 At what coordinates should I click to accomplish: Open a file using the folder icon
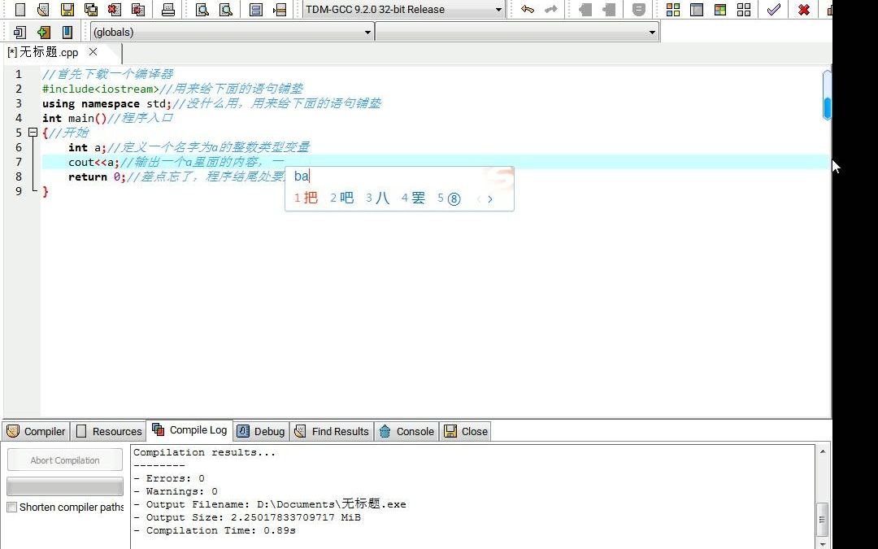tap(43, 8)
